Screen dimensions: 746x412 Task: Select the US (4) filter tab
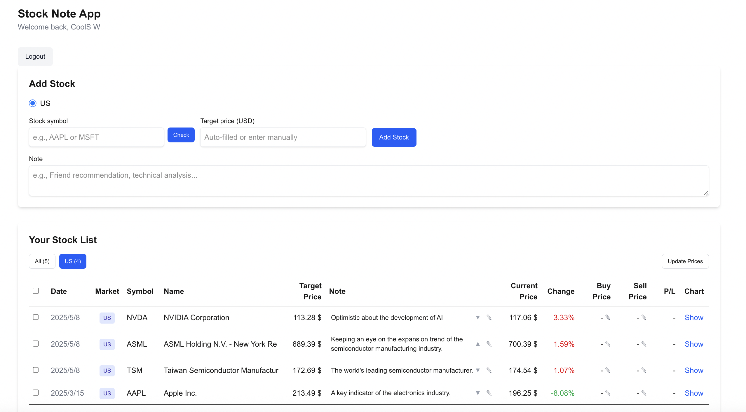pos(73,261)
